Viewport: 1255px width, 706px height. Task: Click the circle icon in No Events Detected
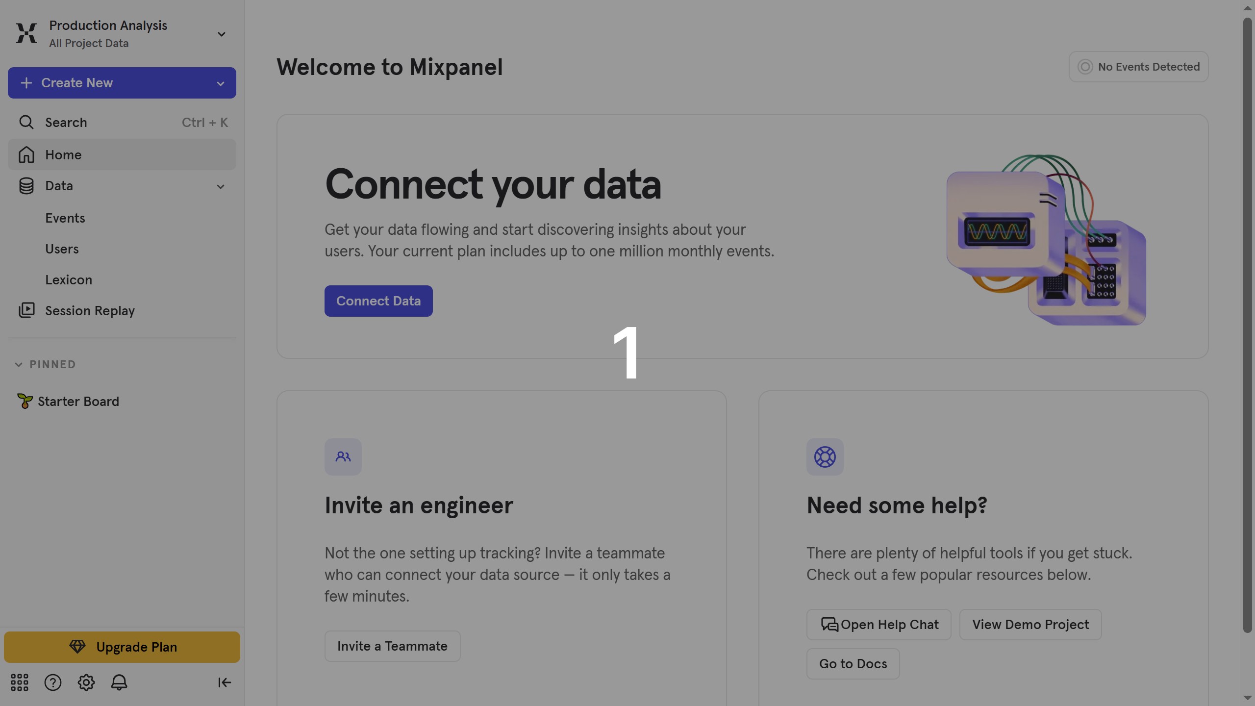click(x=1085, y=67)
